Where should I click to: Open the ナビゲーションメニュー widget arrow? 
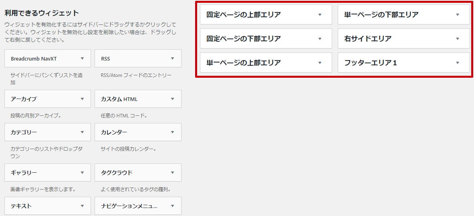[173, 206]
